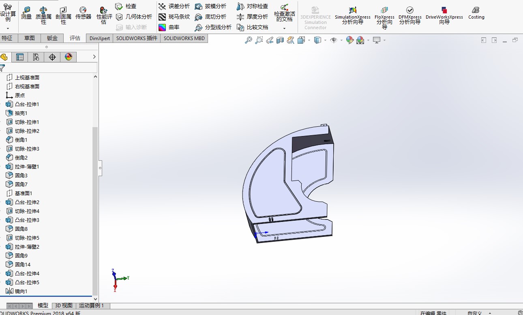523x315 pixels.
Task: Switch to the 3D 视图 bottom tab
Action: [x=64, y=306]
